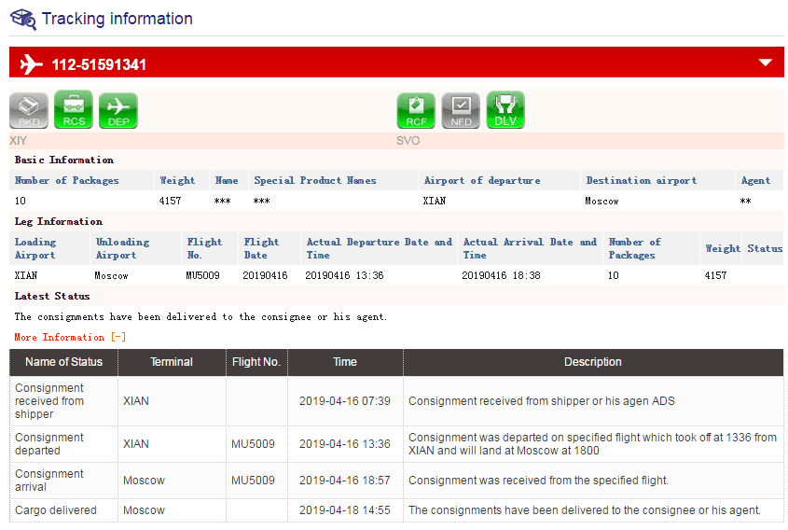Click the RCF received-from-flight icon
Image resolution: width=788 pixels, height=530 pixels.
pyautogui.click(x=416, y=110)
